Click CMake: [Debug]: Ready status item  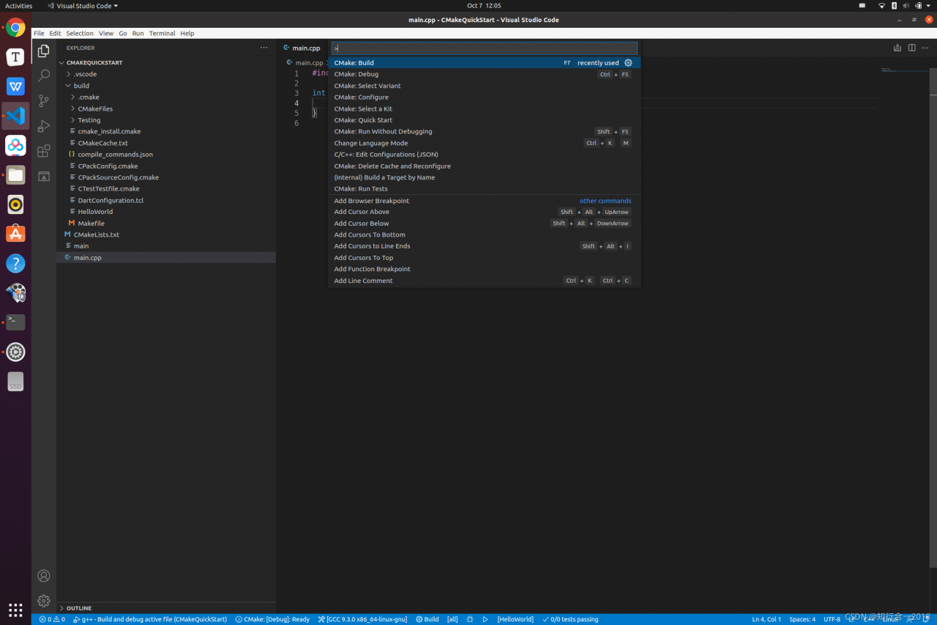coord(273,619)
